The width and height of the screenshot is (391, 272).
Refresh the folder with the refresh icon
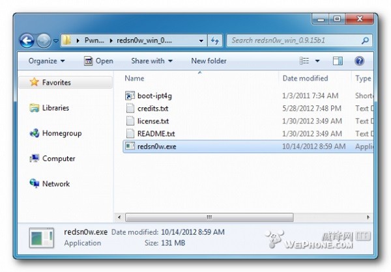point(214,40)
